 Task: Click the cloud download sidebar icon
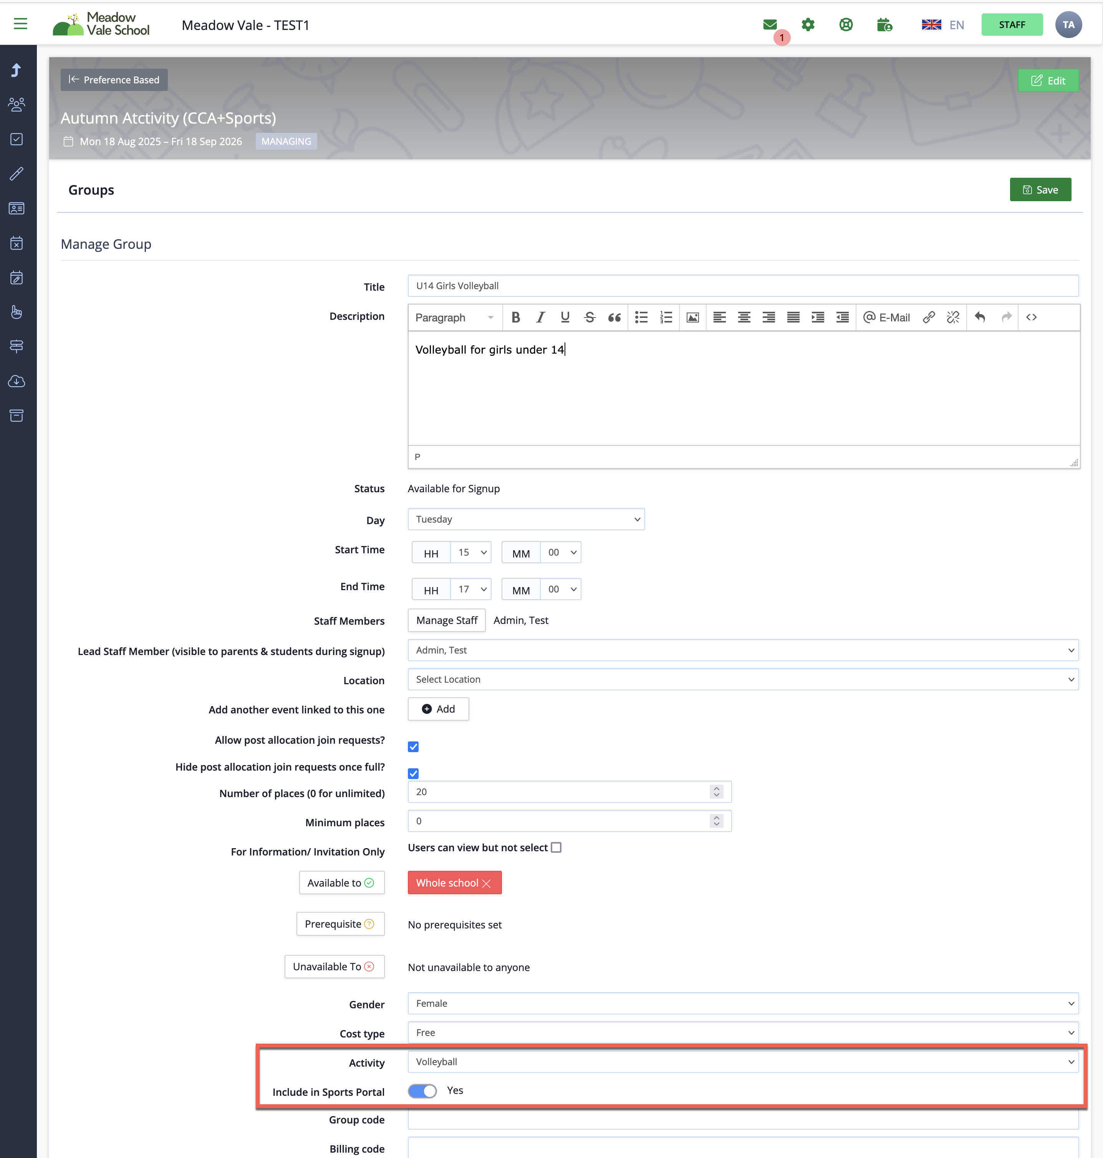click(17, 382)
